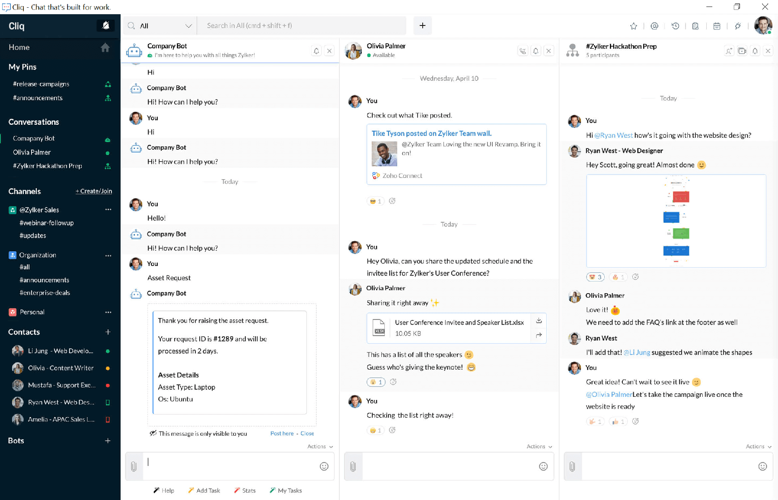Click Close link under bot message
This screenshot has height=500, width=778.
pyautogui.click(x=307, y=434)
